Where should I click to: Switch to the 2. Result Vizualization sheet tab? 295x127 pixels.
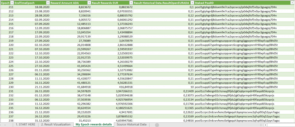point(56,124)
